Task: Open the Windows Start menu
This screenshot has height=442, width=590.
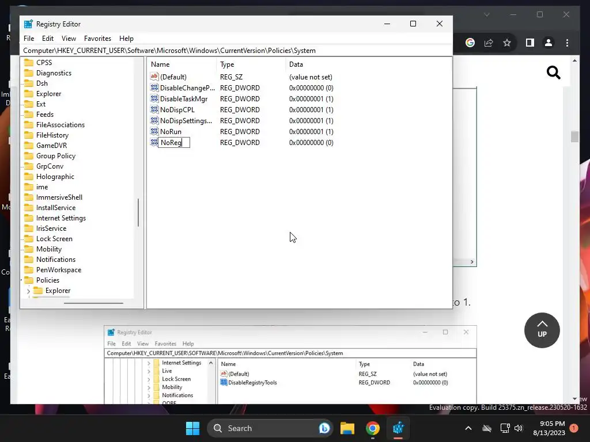Action: [x=192, y=428]
